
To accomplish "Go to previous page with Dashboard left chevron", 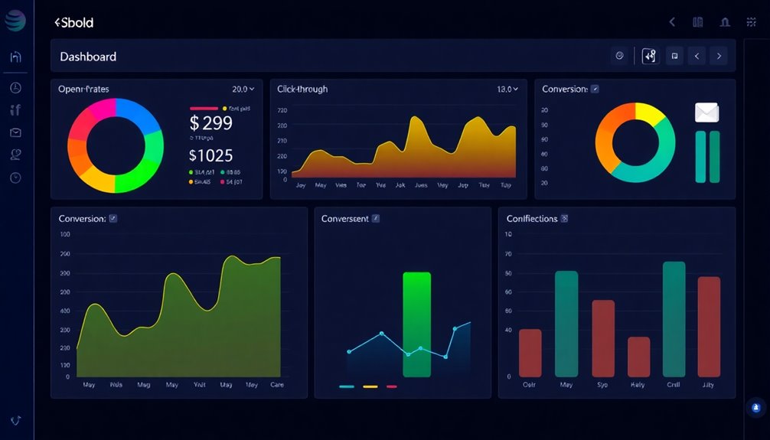I will point(697,56).
